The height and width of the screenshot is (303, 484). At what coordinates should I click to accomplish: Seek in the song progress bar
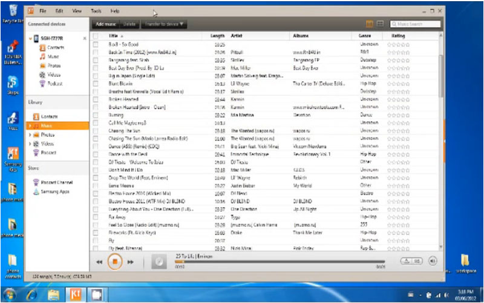pos(280,262)
